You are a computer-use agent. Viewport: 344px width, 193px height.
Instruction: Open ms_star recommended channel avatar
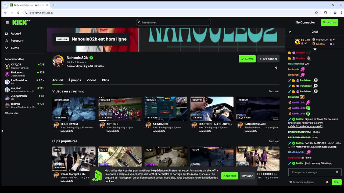pos(7,90)
